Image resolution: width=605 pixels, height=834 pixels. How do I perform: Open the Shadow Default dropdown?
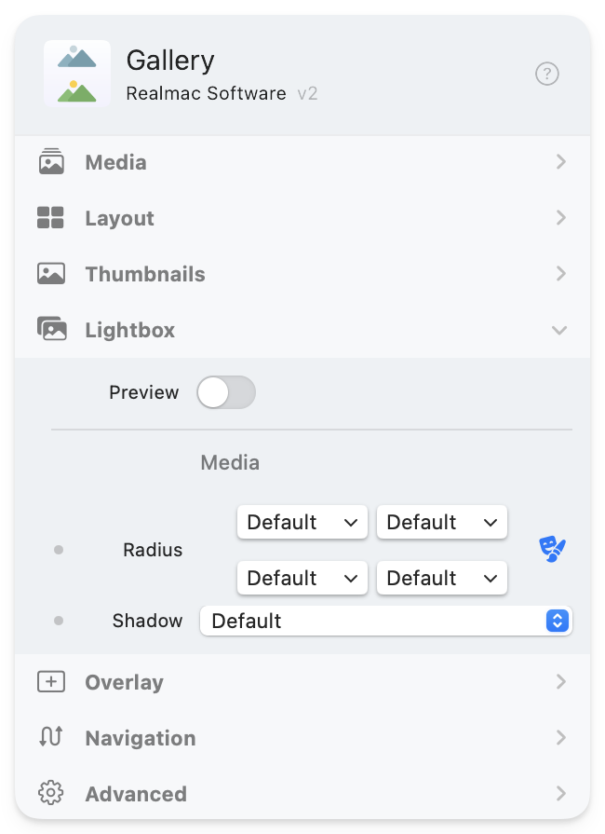point(385,621)
